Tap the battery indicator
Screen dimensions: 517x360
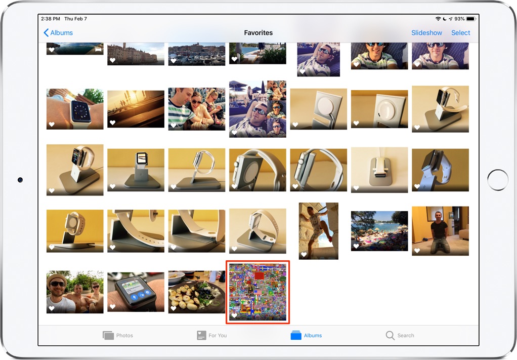(x=471, y=19)
